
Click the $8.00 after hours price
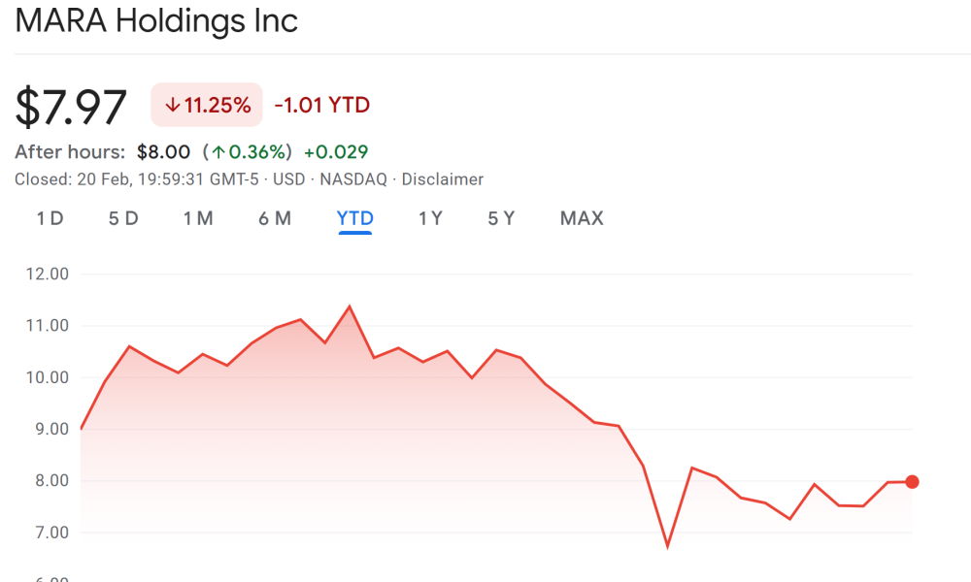[x=163, y=152]
